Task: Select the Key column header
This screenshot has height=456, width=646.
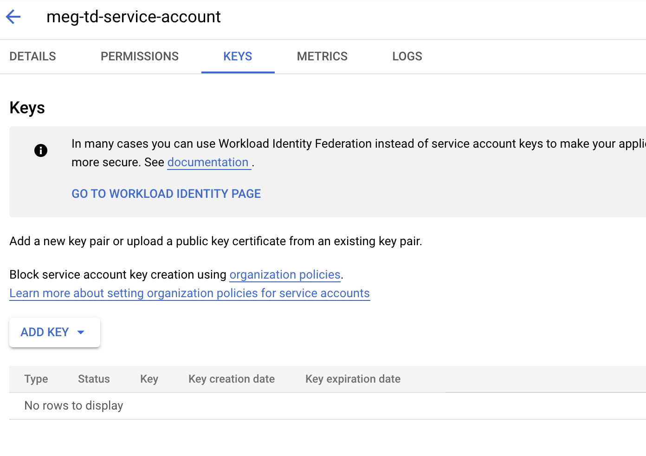Action: 149,379
